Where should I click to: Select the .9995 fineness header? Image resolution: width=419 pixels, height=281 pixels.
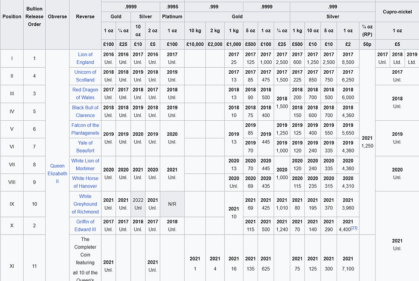click(x=172, y=7)
